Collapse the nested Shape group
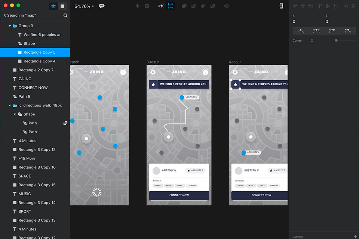The image size is (359, 239). (15, 114)
